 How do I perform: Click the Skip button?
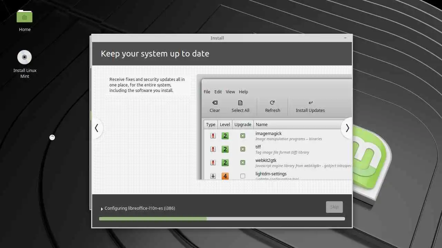point(334,207)
